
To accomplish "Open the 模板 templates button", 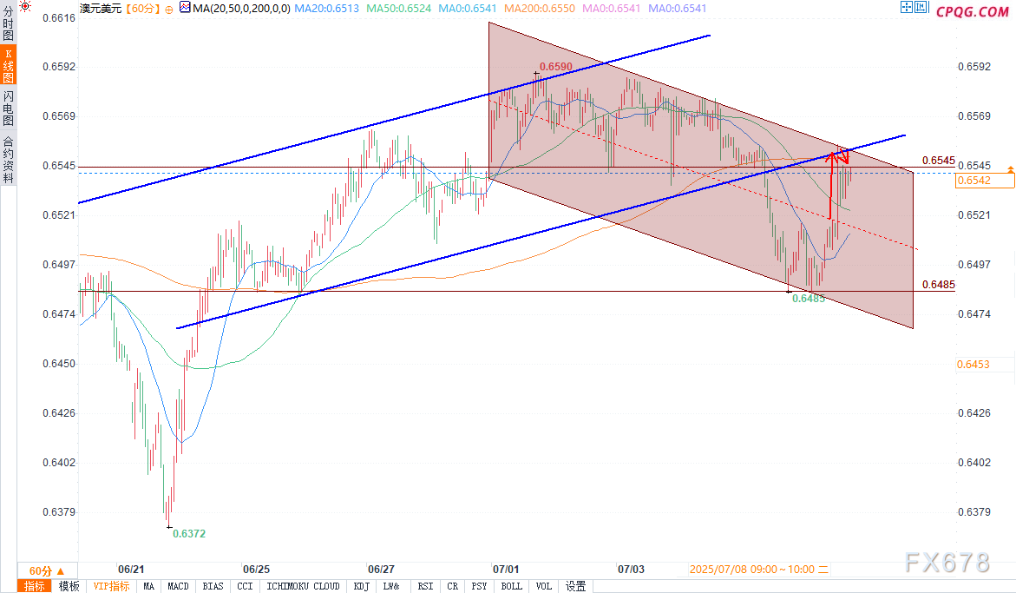I will (x=69, y=586).
